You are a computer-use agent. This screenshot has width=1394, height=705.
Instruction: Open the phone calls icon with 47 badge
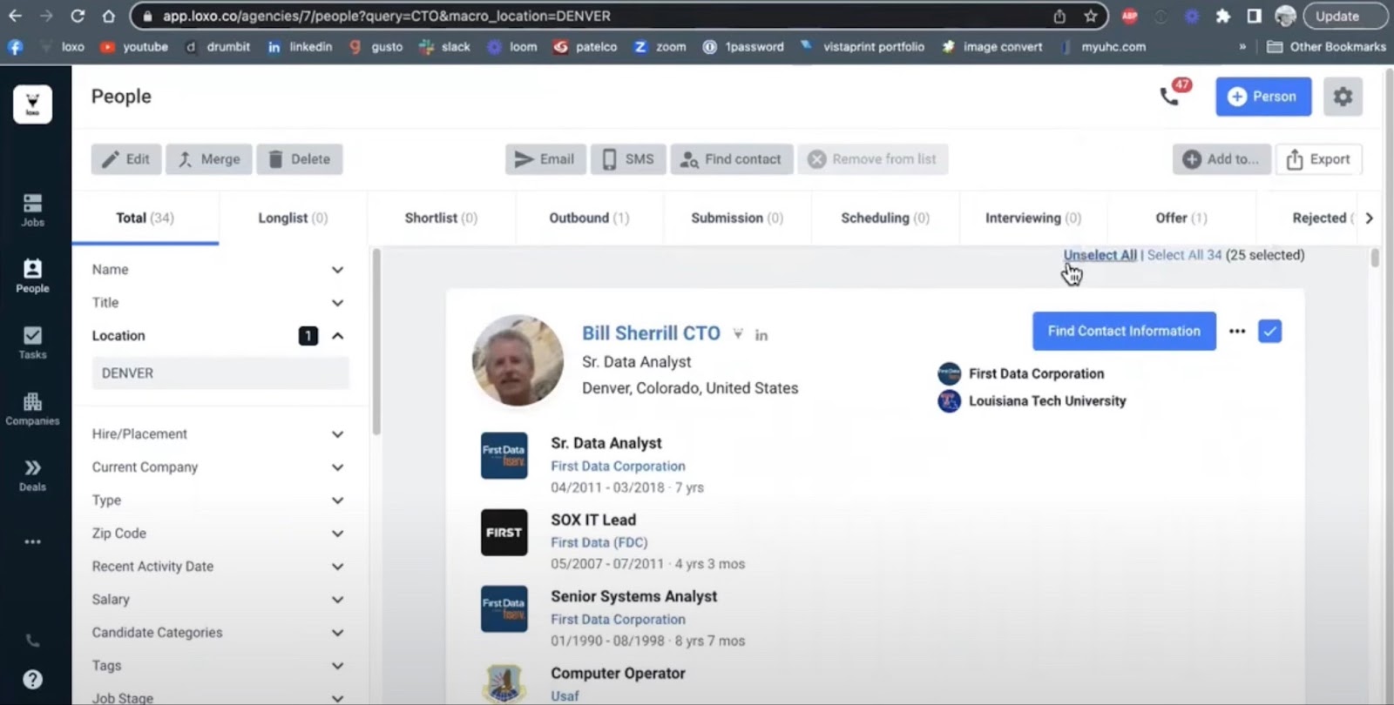click(x=1169, y=96)
